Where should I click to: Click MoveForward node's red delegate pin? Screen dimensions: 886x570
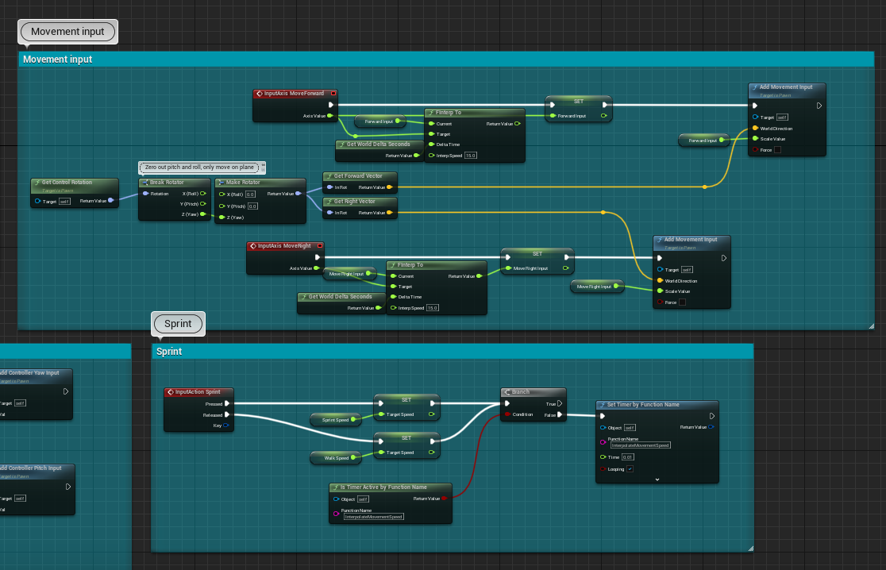click(333, 94)
